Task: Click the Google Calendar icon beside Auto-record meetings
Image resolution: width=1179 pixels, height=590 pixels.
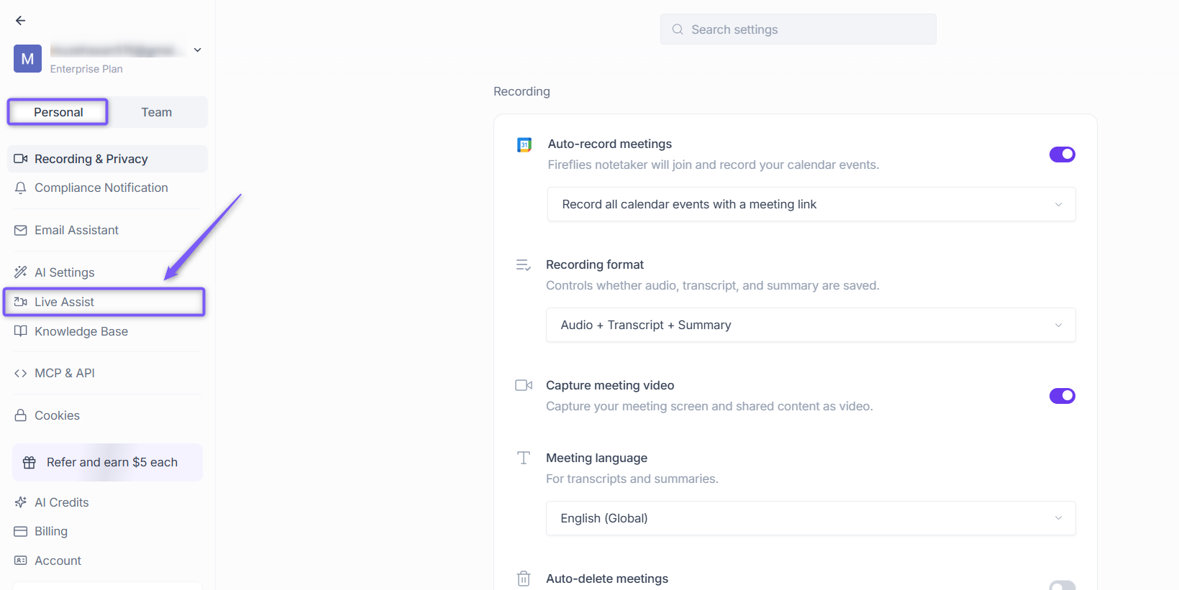Action: point(524,145)
